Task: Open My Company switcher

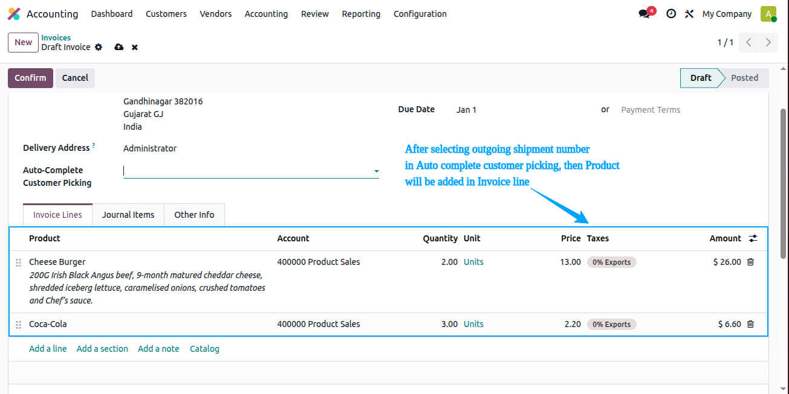Action: point(727,14)
